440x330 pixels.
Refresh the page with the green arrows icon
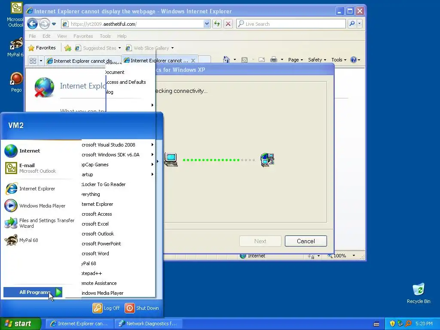(x=217, y=24)
